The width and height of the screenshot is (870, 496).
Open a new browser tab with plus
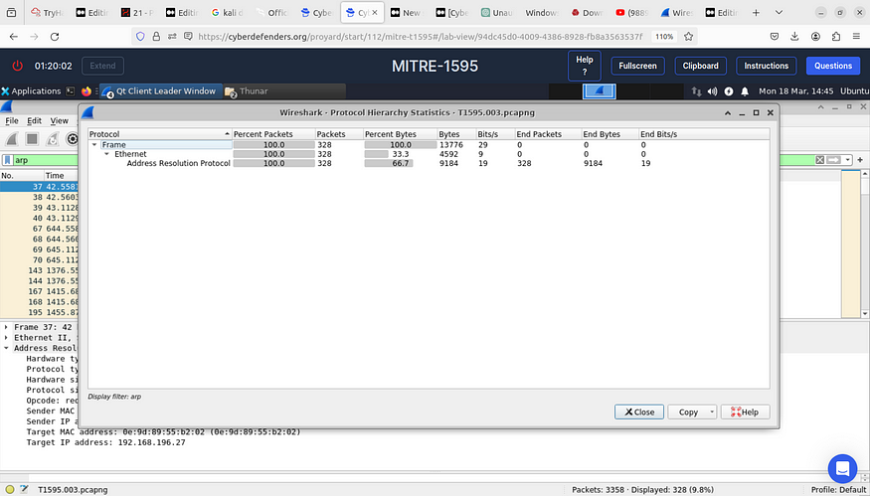(x=756, y=13)
